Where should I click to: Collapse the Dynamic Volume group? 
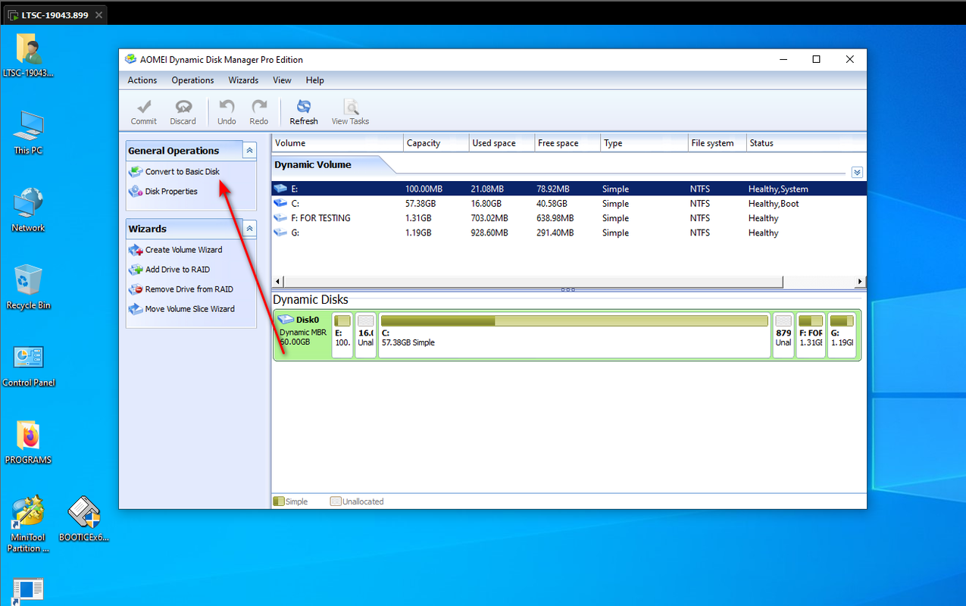(857, 173)
